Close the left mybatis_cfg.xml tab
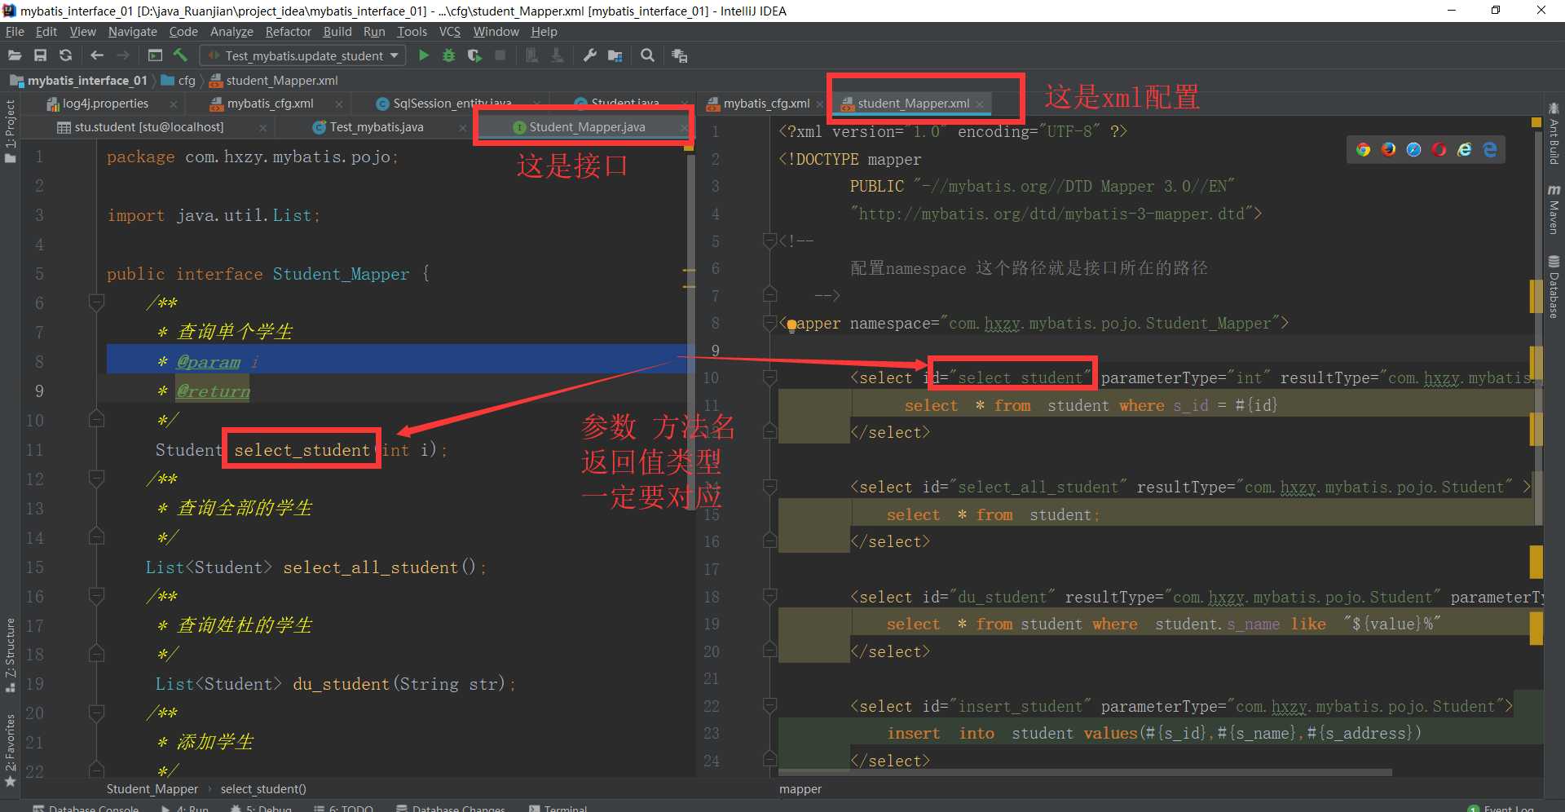This screenshot has width=1565, height=812. click(339, 104)
